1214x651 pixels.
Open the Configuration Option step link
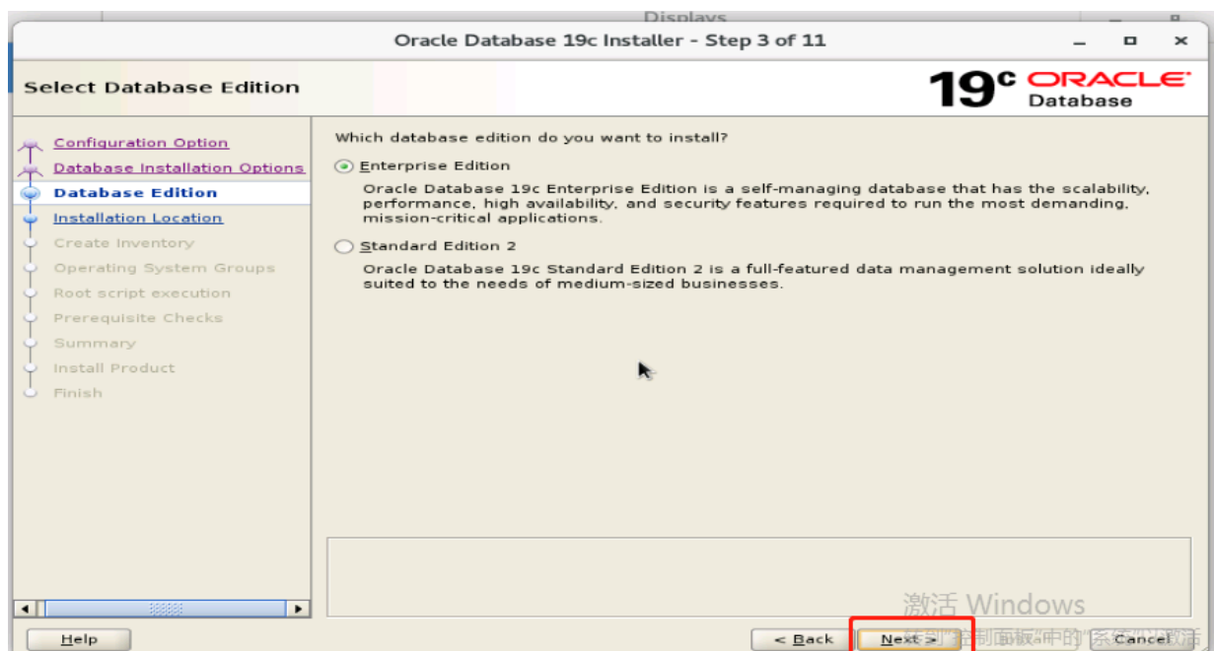141,143
